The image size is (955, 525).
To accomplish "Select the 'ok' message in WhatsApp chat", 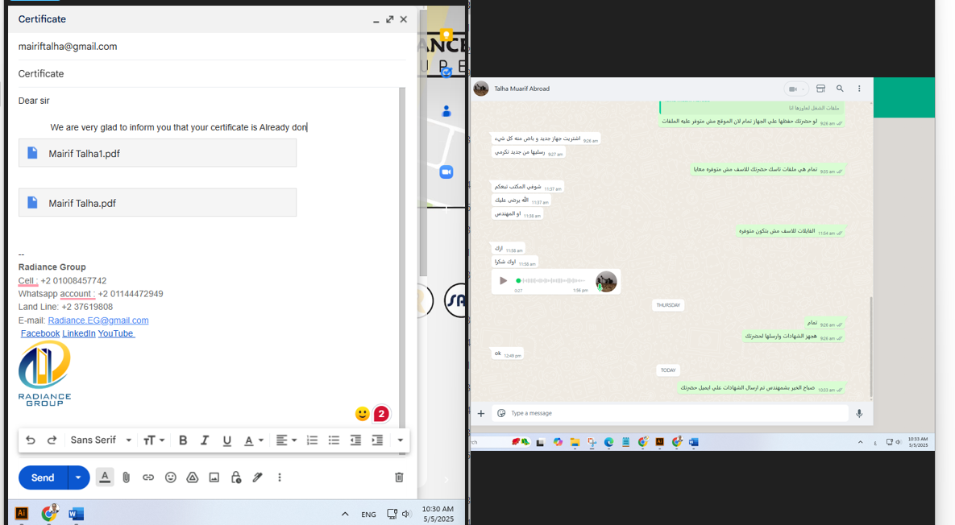I will click(507, 353).
